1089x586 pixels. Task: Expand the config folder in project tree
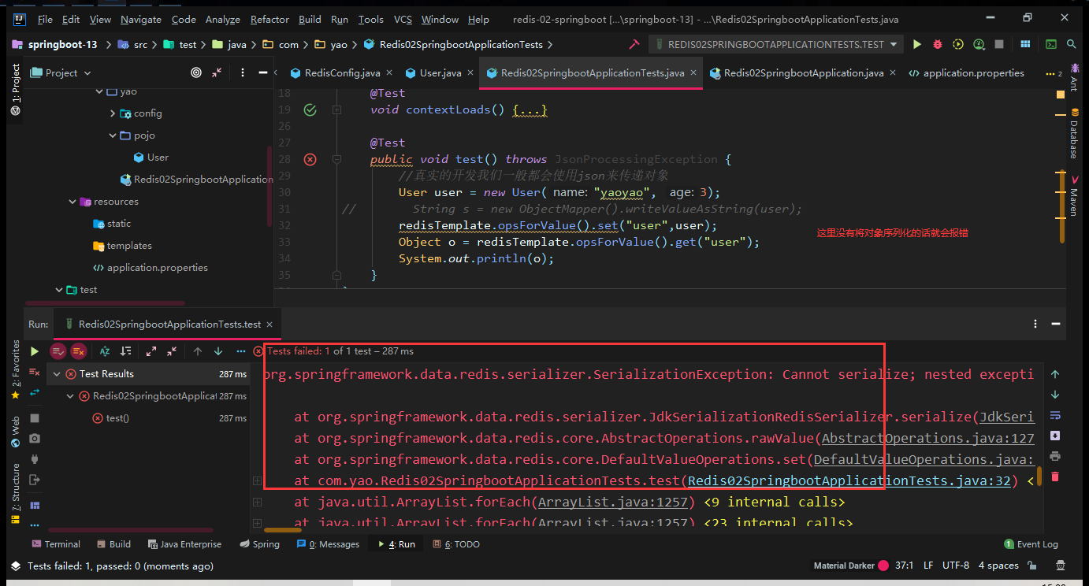113,113
